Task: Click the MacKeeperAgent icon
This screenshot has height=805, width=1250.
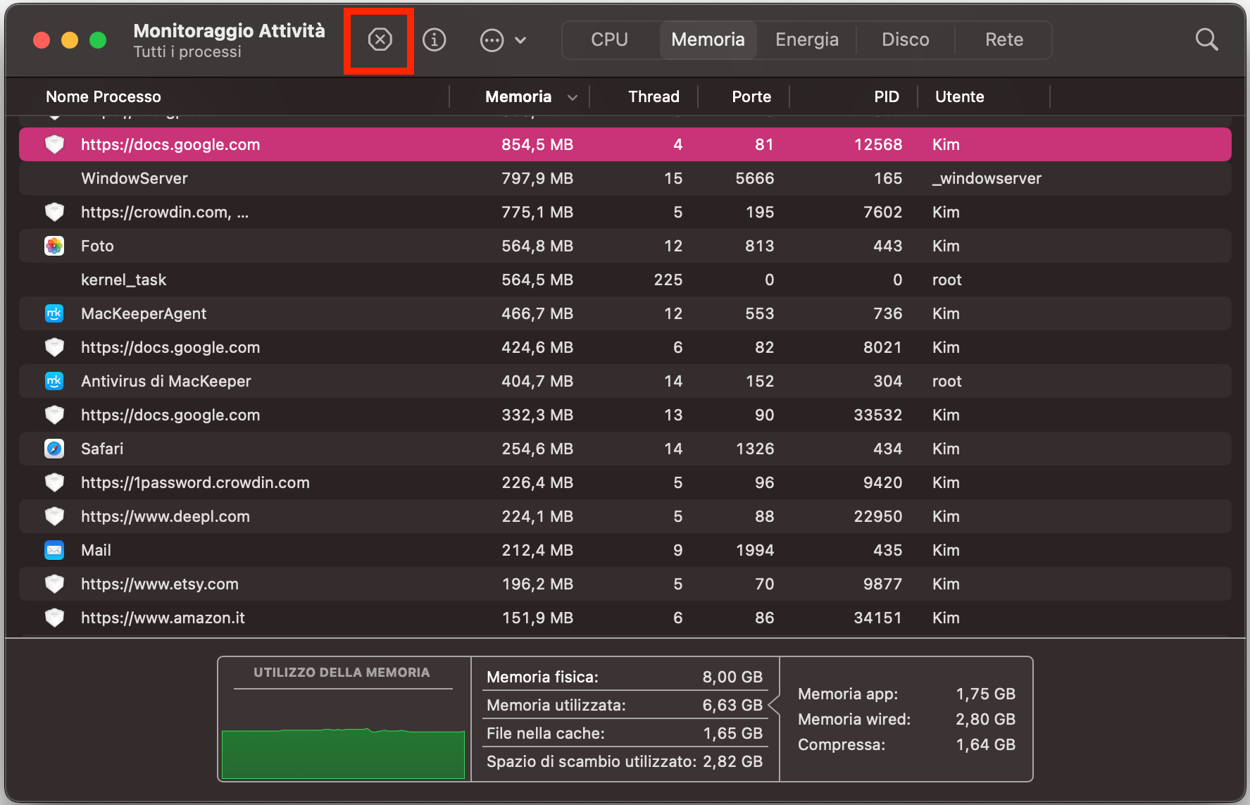Action: click(54, 313)
